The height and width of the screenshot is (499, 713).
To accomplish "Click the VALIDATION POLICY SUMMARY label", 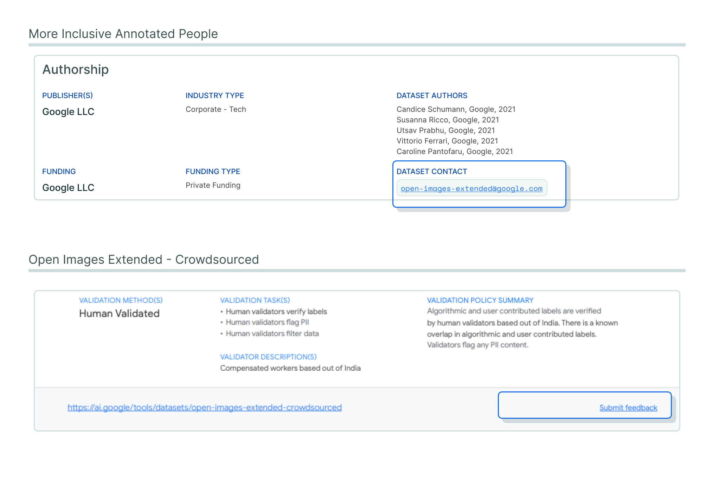I will coord(480,300).
